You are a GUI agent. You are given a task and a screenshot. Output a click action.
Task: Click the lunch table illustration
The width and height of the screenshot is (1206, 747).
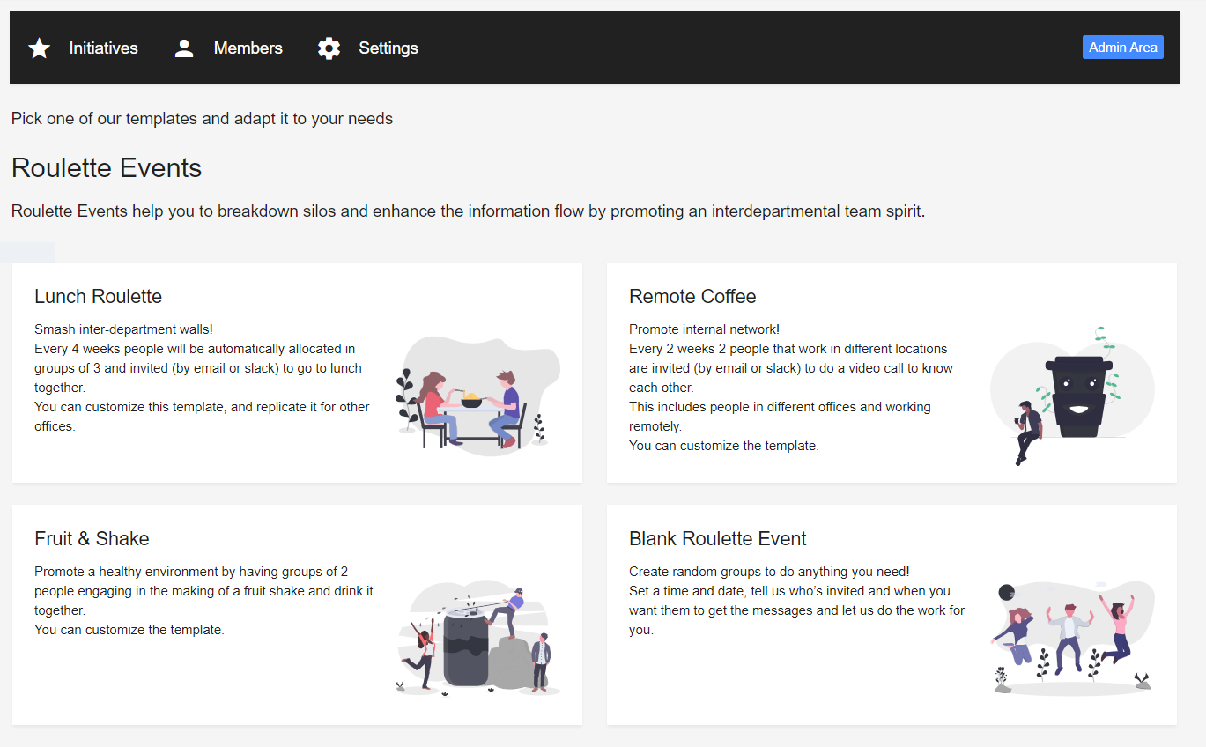click(x=477, y=396)
